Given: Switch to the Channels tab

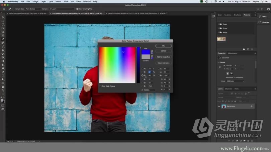Looking at the screenshot, I should [228, 89].
